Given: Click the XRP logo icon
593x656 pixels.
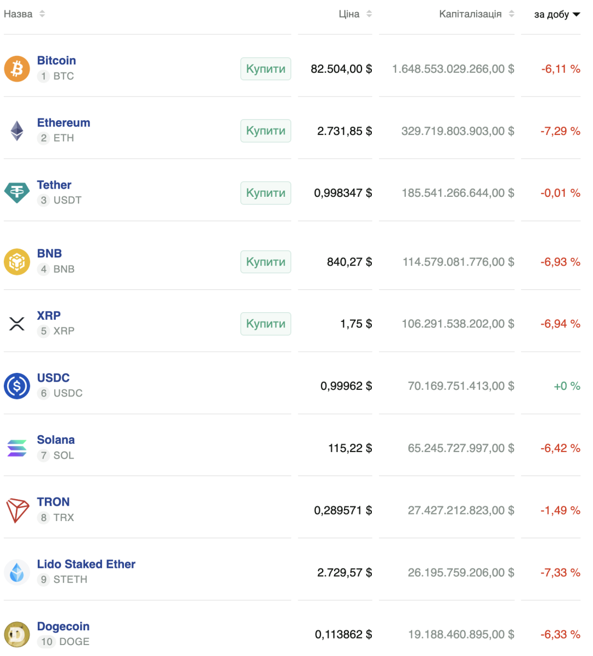Looking at the screenshot, I should click(17, 324).
